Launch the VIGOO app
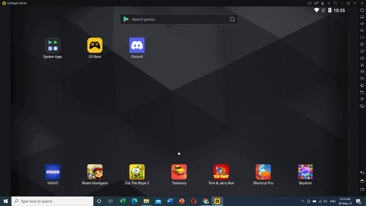Viewport: 366px width, 206px height. (53, 172)
